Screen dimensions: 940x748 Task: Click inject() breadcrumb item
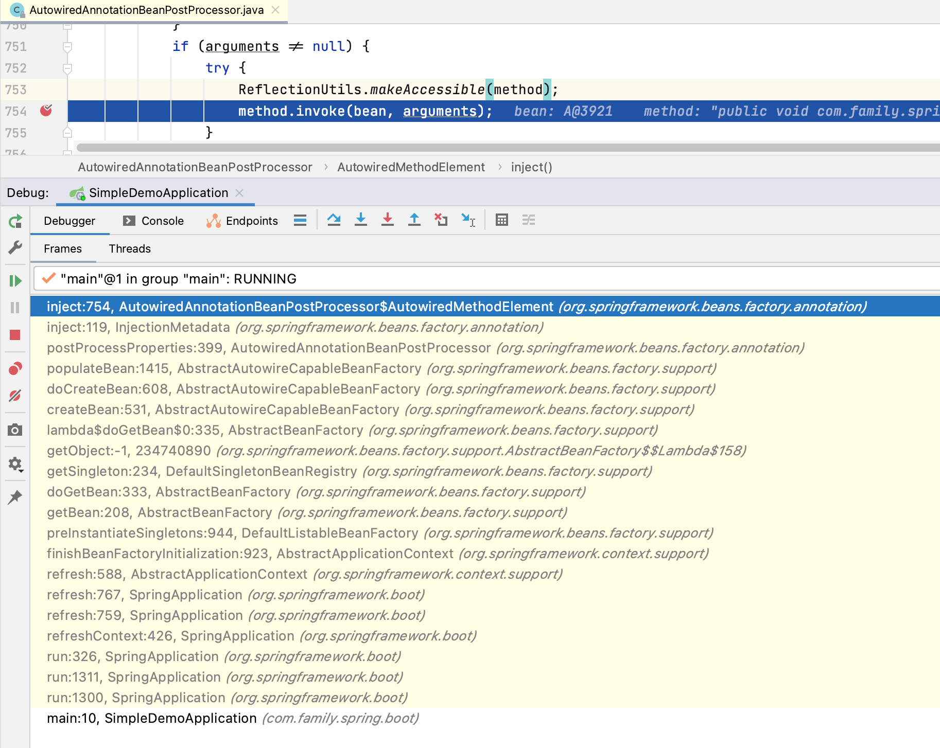[532, 167]
